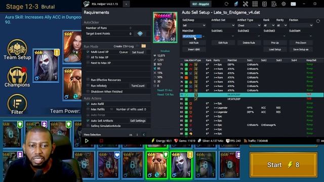Click the FPS monitor icon in status bar
Screen dimensions: 324x182
pos(227,141)
